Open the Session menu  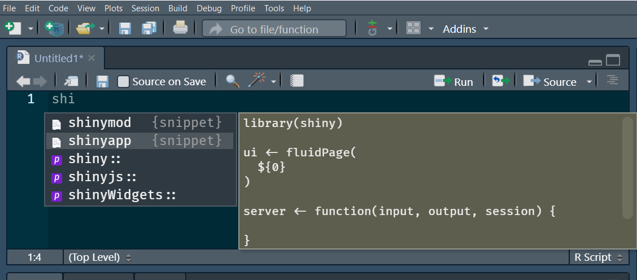coord(146,8)
